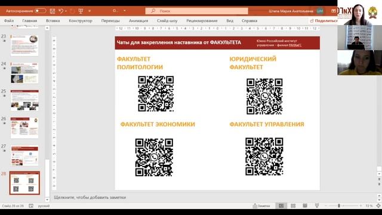Click the Save icon in quick access toolbar

[x=53, y=11]
